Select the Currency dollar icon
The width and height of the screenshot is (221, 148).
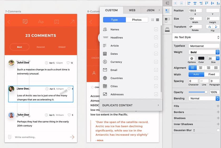point(105,62)
